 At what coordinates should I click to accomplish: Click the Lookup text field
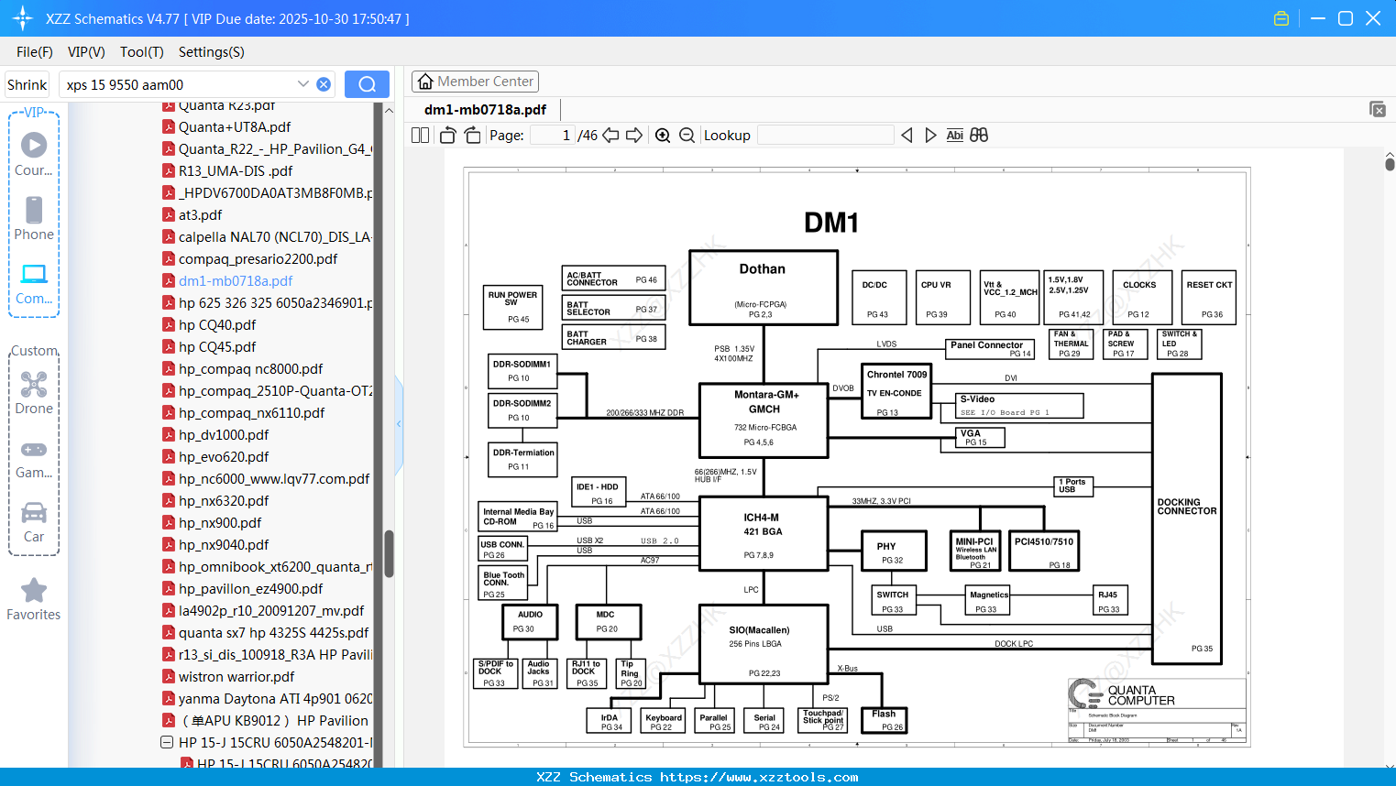click(826, 135)
